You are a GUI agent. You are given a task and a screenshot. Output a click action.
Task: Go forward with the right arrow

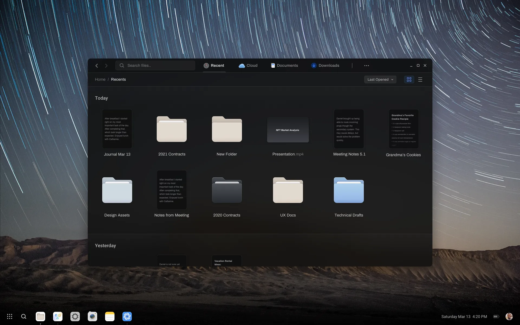tap(106, 66)
